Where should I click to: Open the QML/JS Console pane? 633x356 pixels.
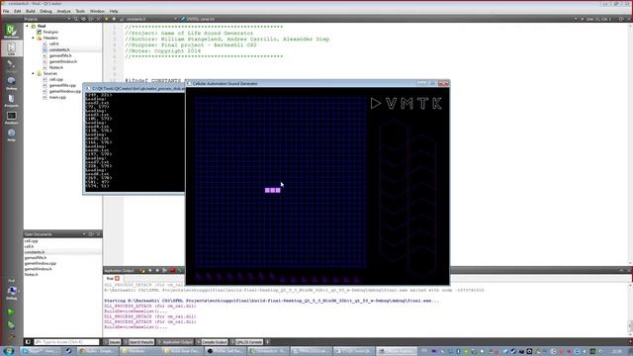246,342
